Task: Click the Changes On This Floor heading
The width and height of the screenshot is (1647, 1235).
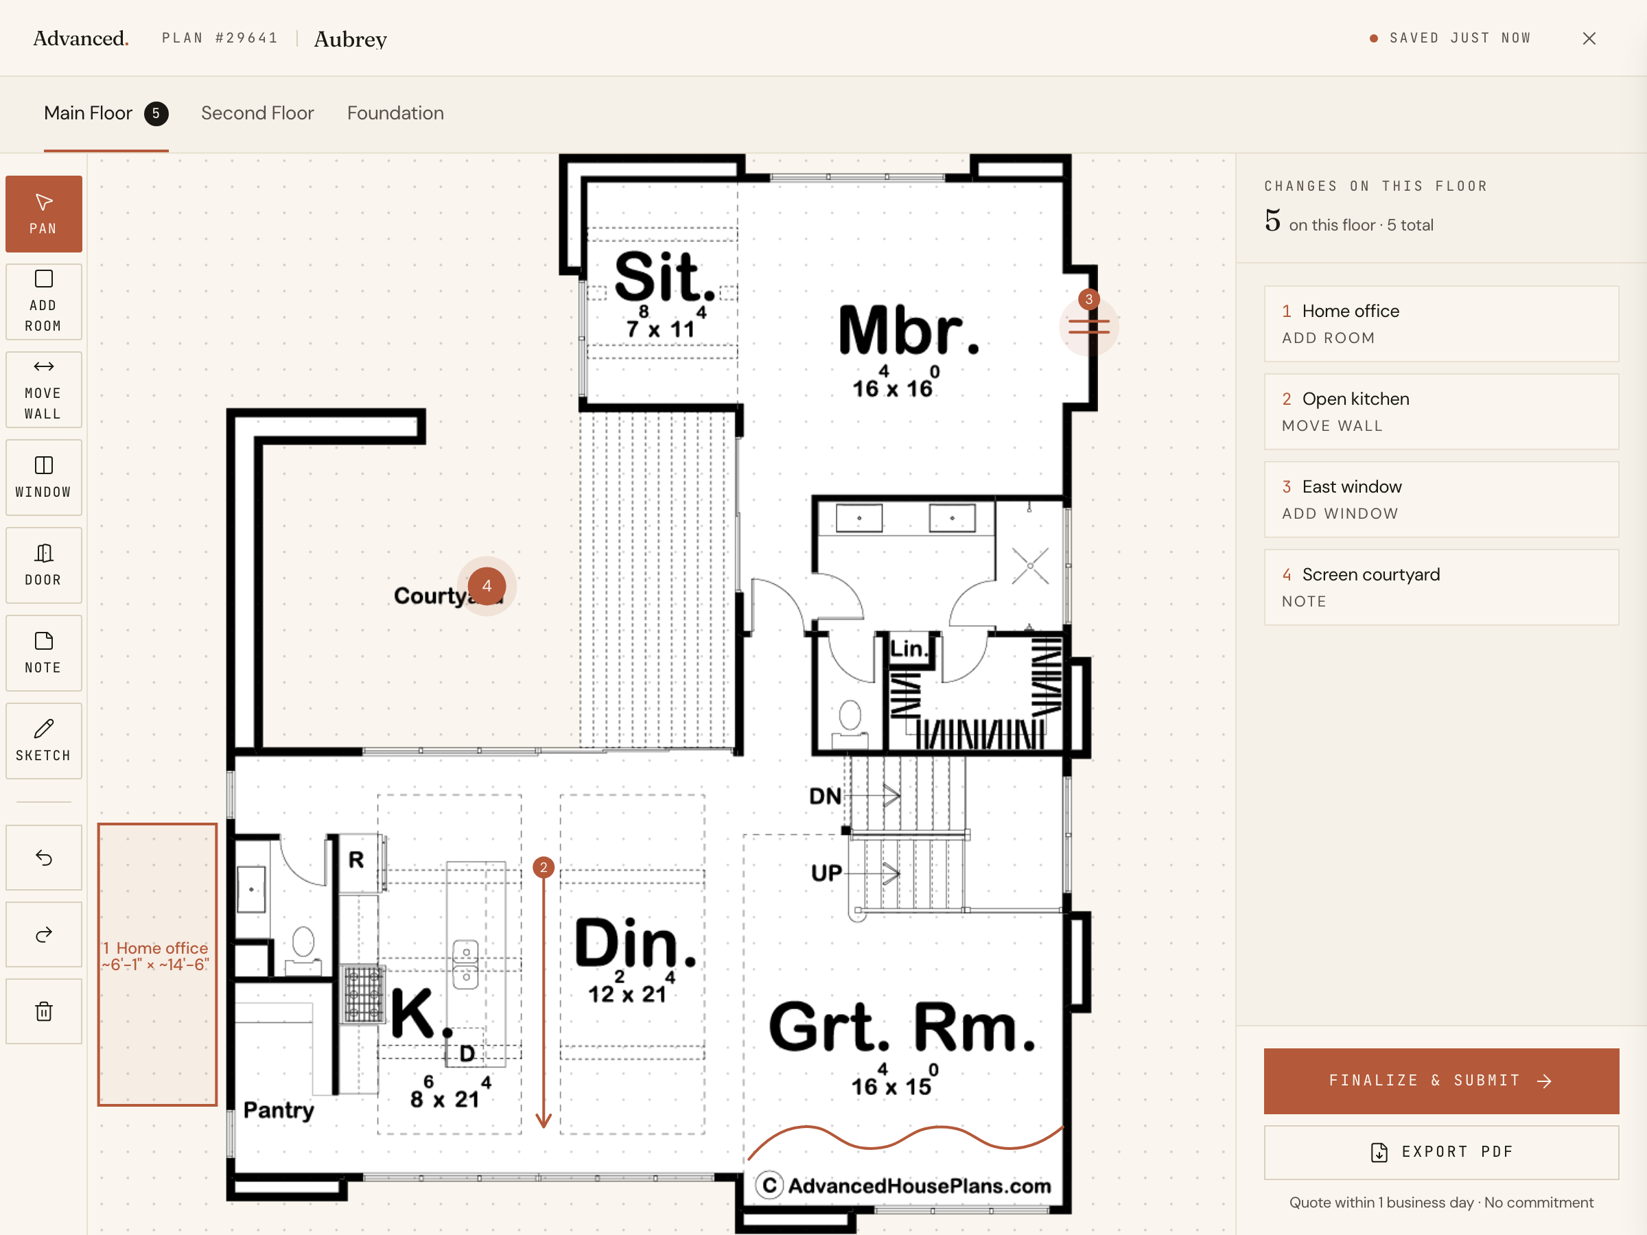Action: click(x=1376, y=186)
